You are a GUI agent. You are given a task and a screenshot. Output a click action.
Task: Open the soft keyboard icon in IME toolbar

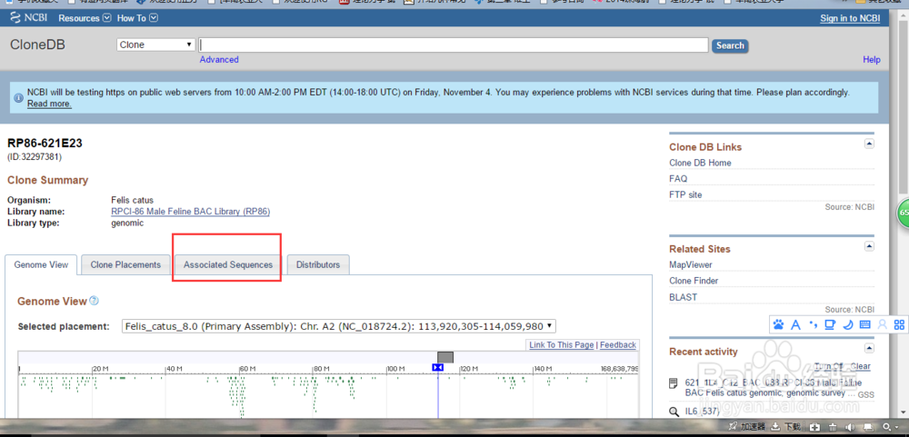pos(865,325)
